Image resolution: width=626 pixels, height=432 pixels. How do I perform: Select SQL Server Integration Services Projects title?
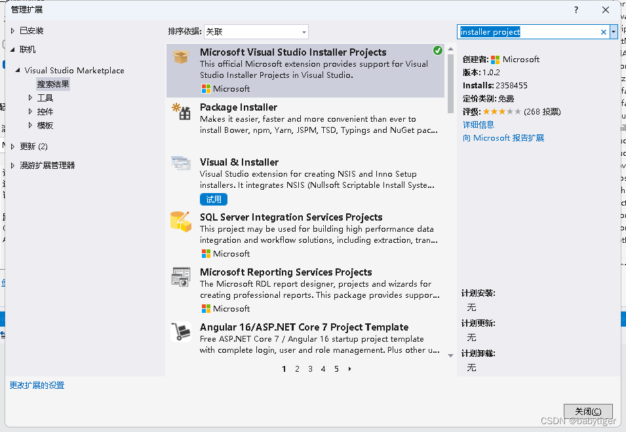(291, 217)
